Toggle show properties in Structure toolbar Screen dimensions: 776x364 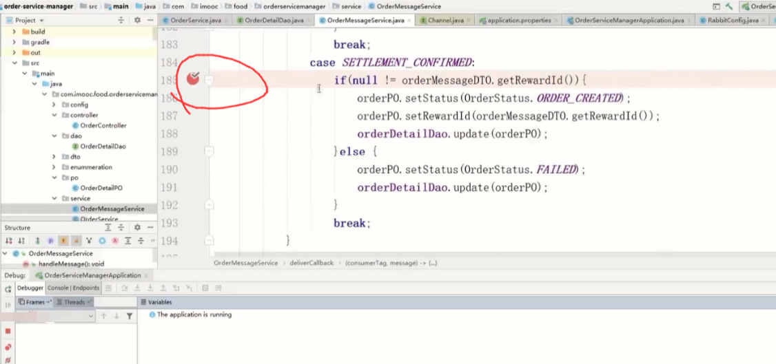(x=50, y=241)
